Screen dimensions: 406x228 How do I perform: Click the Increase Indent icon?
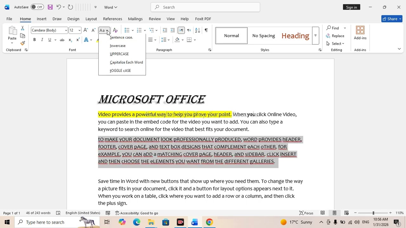pyautogui.click(x=173, y=30)
